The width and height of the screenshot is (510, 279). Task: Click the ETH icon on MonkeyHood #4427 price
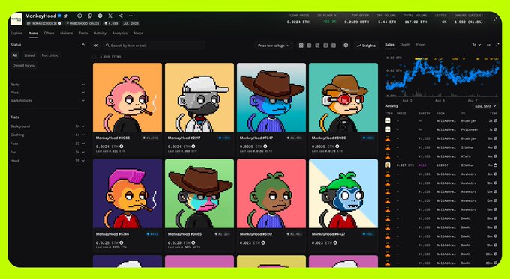pos(335,242)
